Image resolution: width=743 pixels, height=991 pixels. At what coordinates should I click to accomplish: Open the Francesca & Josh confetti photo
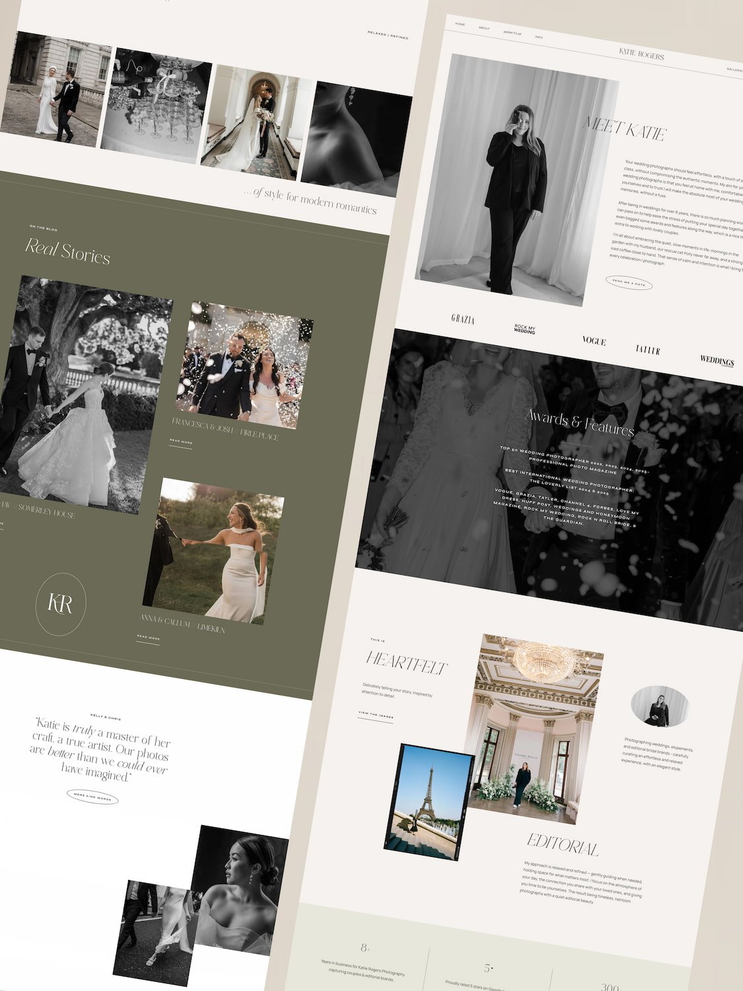click(x=244, y=365)
